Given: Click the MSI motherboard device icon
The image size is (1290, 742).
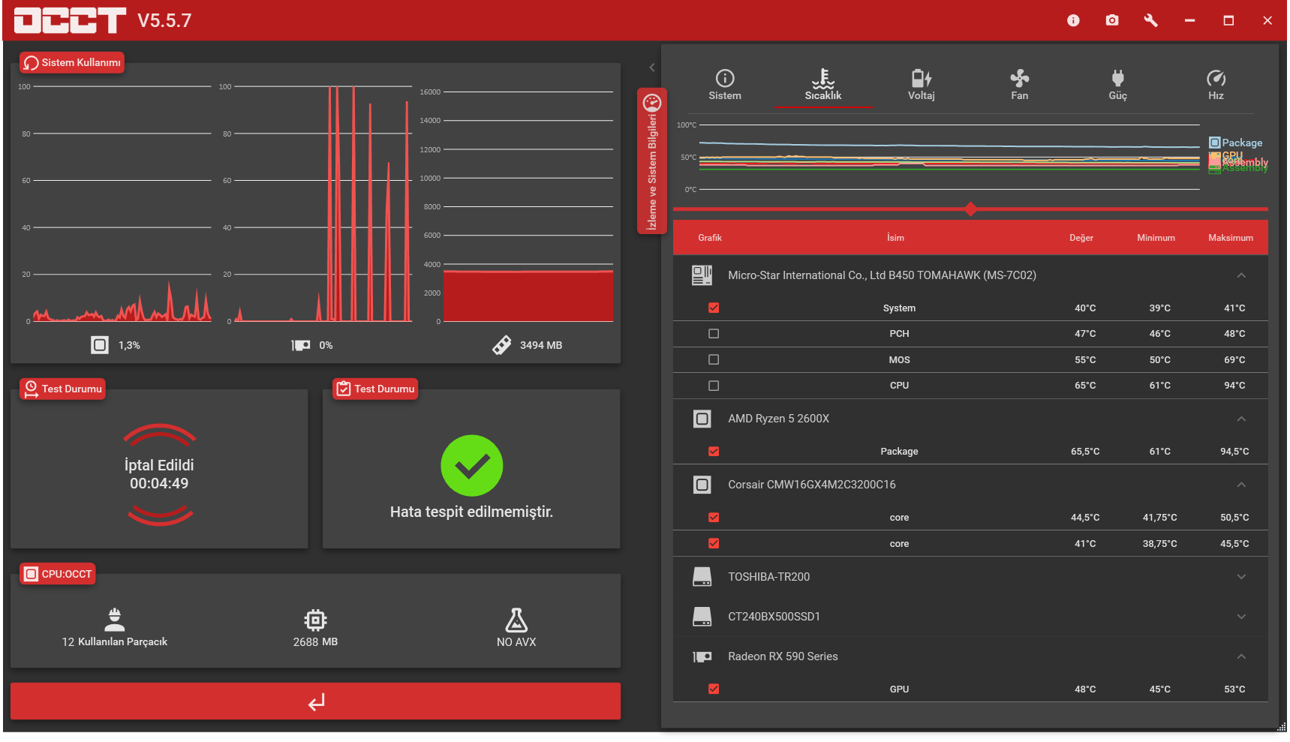Looking at the screenshot, I should pos(702,275).
